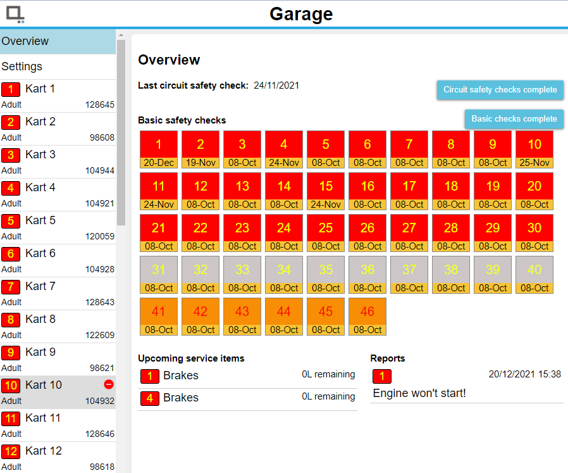This screenshot has width=568, height=473.
Task: Select Kart 3 in the sidebar list
Action: (x=58, y=161)
